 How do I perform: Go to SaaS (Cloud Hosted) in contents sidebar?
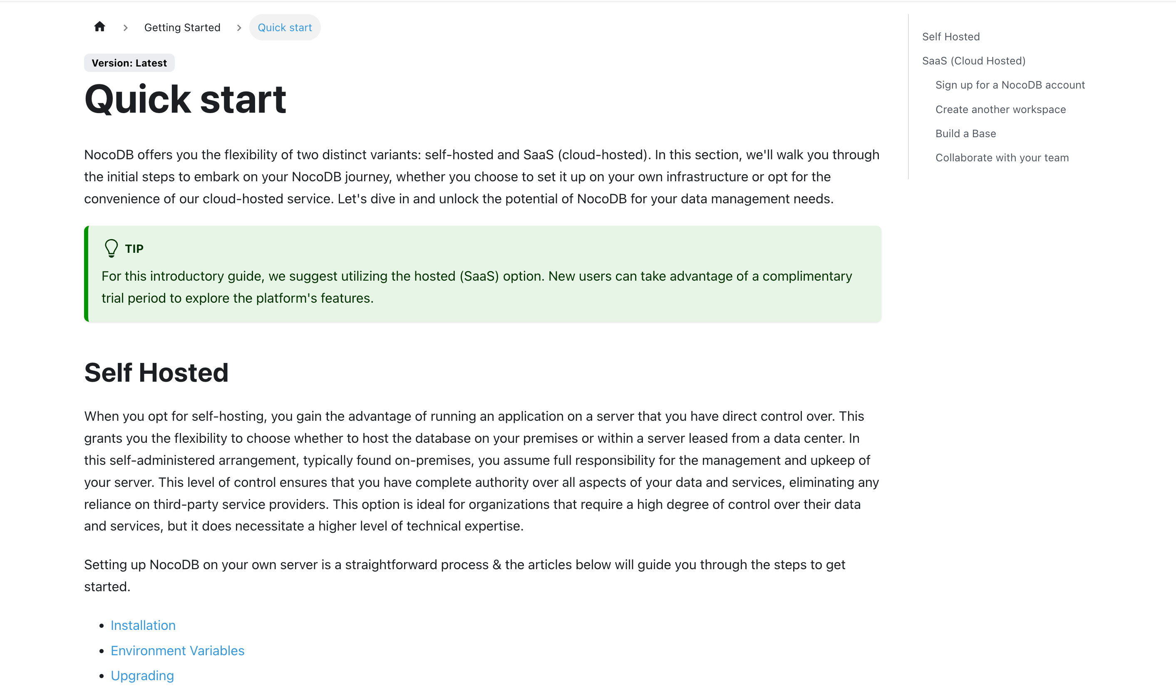click(973, 61)
